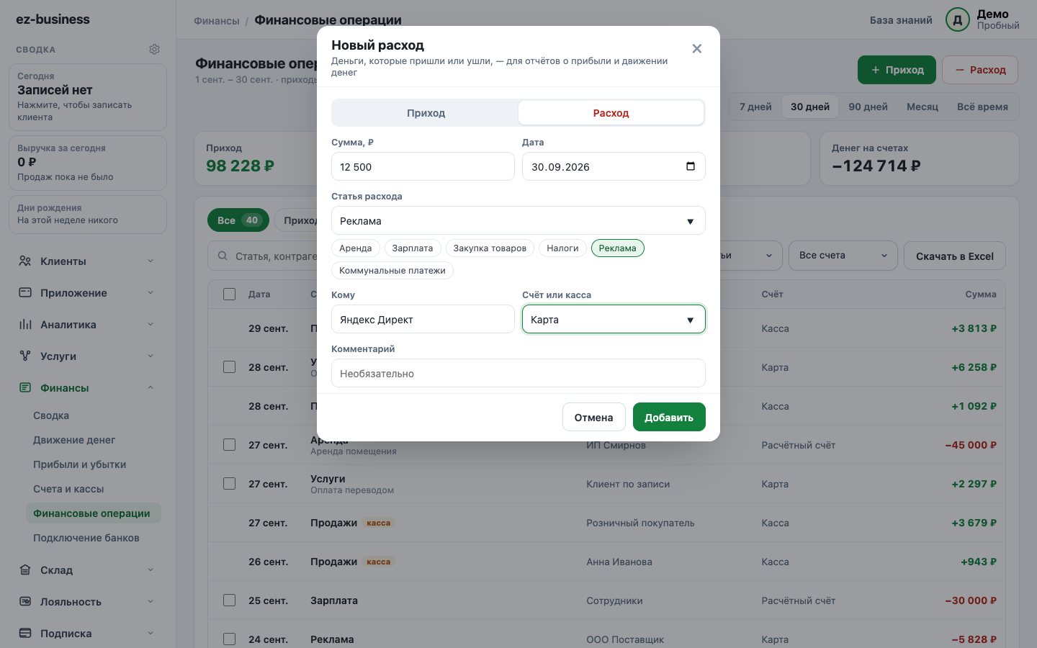This screenshot has width=1037, height=648.
Task: Open the Все счета filter dropdown
Action: tap(843, 256)
